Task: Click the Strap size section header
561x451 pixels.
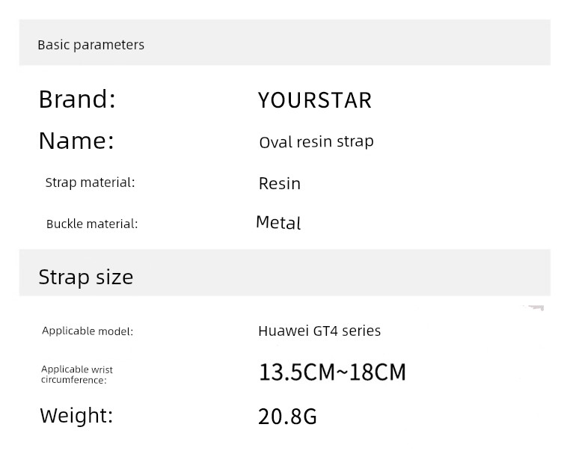Action: pos(86,277)
